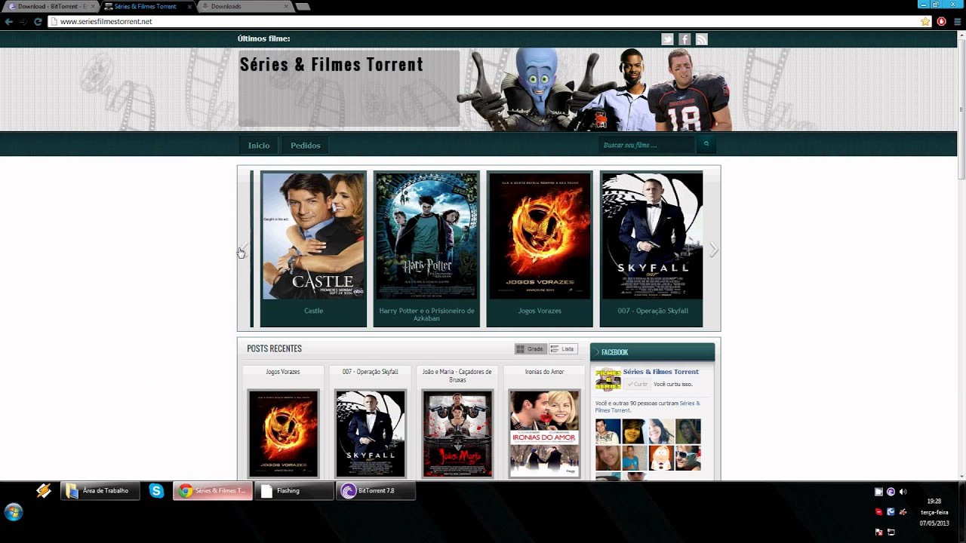
Task: Click the Chrome taskbar button Séries & Filmes
Action: (x=213, y=491)
